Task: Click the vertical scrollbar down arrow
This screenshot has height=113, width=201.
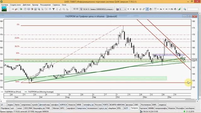Action: pos(200,99)
